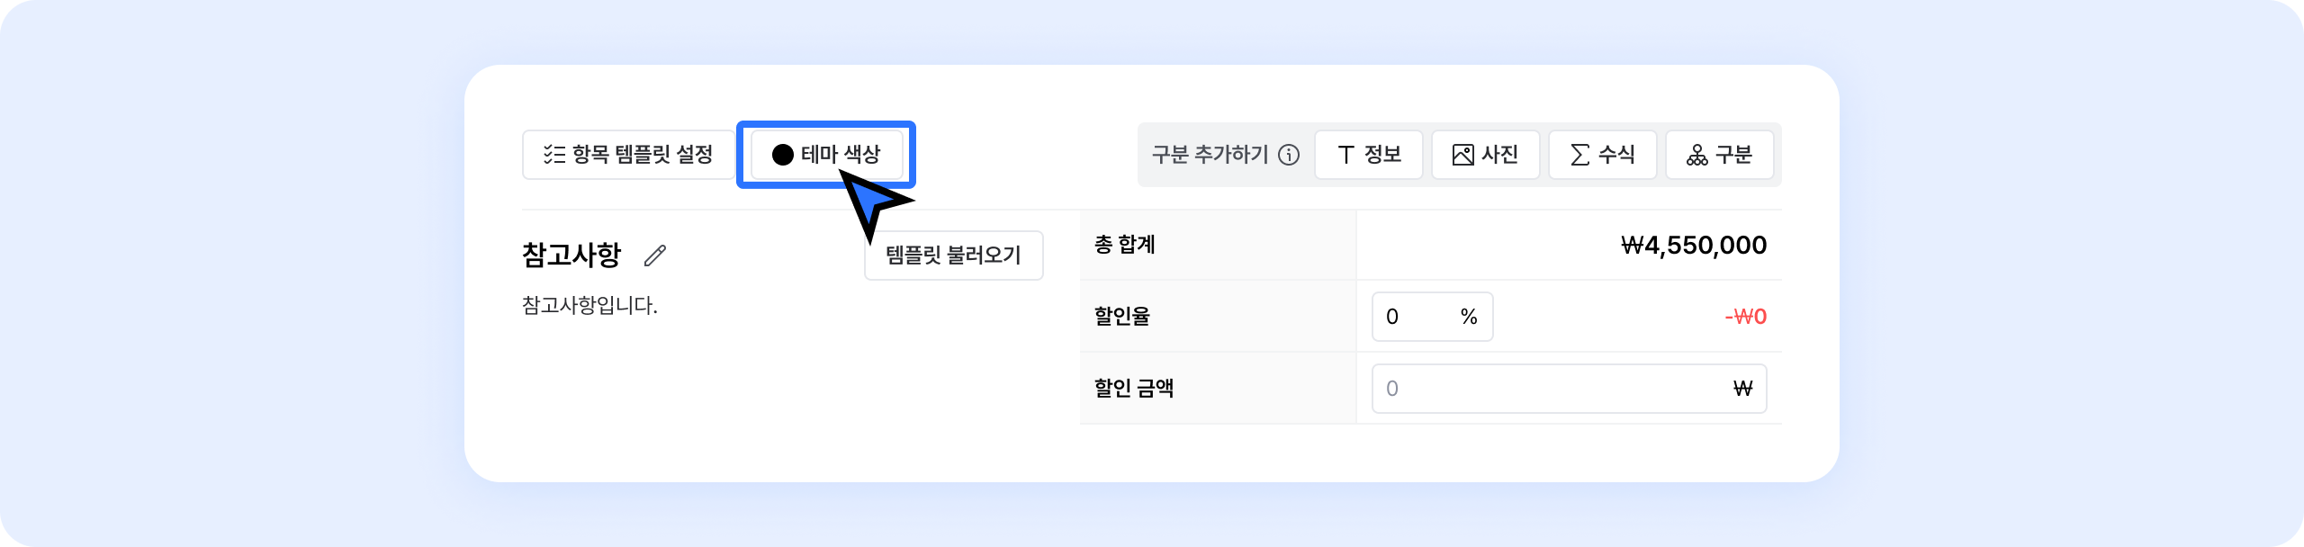Edit 참고사항 with the pencil icon
Image resolution: width=2304 pixels, height=547 pixels.
[x=655, y=256]
